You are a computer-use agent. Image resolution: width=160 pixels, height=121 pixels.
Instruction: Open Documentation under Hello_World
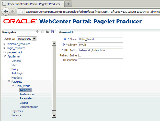pos(29,107)
